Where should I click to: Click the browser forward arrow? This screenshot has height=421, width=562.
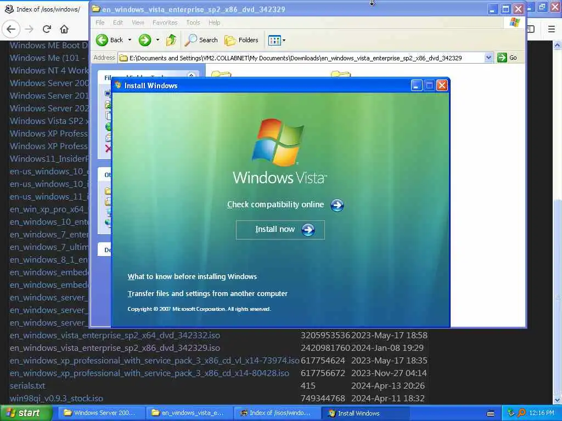tap(30, 29)
